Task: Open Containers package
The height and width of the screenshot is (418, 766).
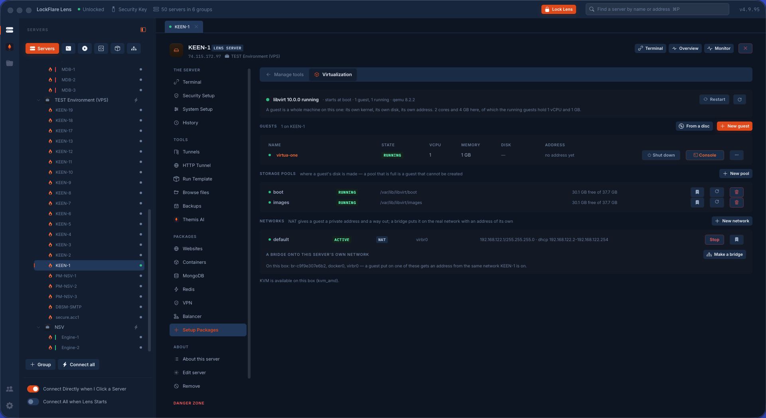Action: click(208, 262)
